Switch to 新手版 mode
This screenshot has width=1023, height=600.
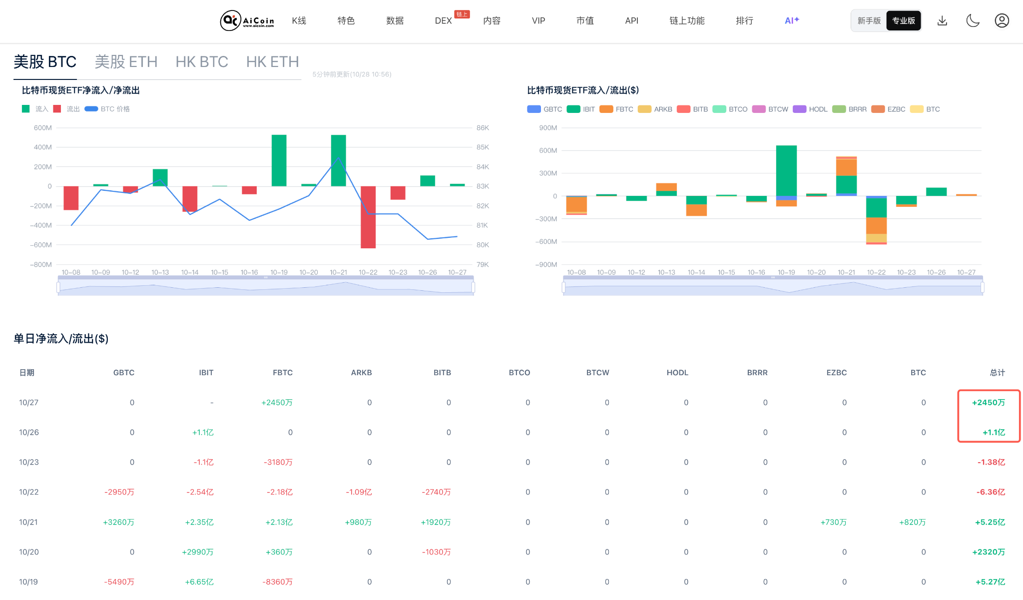point(869,20)
